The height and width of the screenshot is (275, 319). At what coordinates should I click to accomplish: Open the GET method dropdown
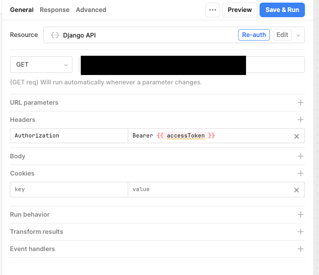[x=41, y=65]
